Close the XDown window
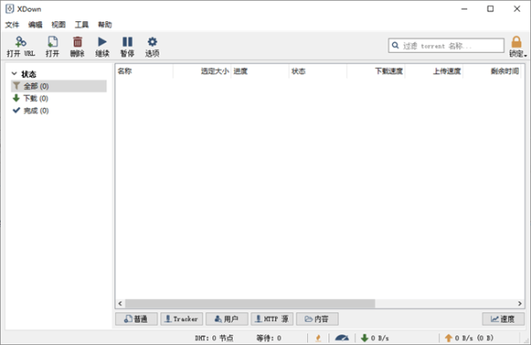Viewport: 531px width, 345px height. click(x=517, y=9)
